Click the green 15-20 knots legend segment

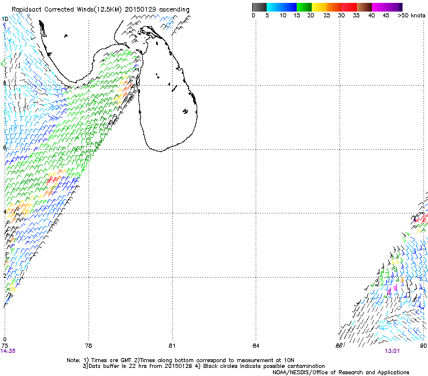pos(304,7)
